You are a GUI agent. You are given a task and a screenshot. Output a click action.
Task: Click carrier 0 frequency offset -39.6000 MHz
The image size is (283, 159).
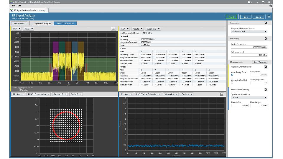[x=146, y=54]
